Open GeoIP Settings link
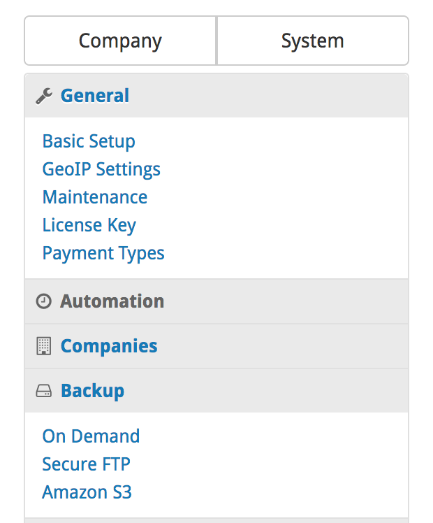The image size is (433, 523). click(101, 169)
